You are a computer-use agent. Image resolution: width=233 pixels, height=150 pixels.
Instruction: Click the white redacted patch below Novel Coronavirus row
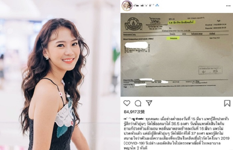tap(136, 45)
